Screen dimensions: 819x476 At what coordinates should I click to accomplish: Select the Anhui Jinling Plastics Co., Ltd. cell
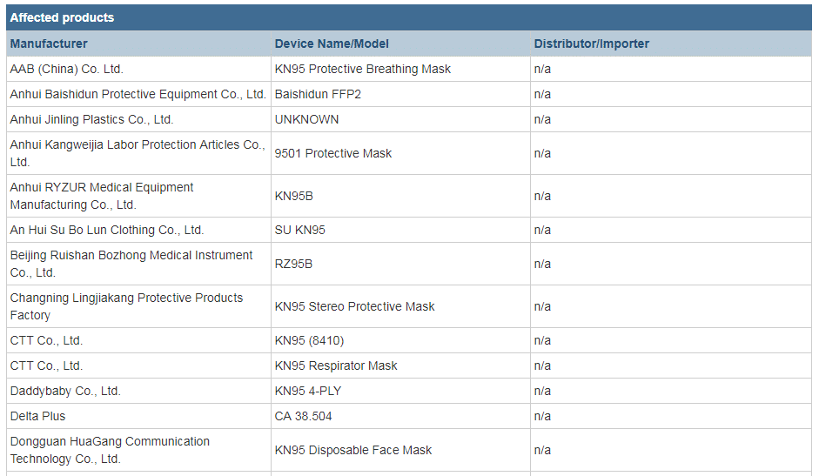[138, 119]
